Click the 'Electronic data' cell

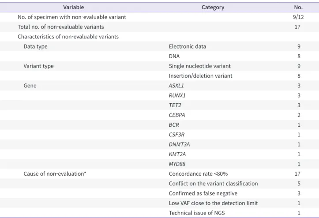click(188, 46)
